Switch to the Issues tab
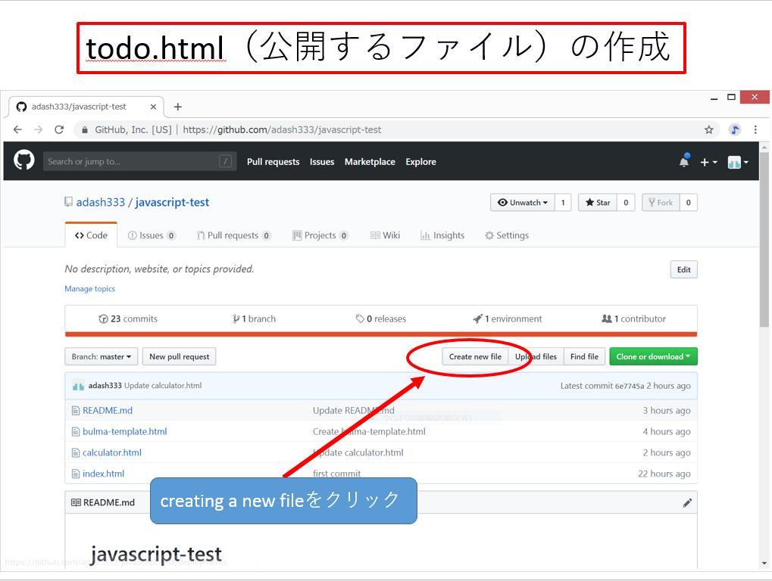The image size is (772, 581). pyautogui.click(x=152, y=235)
